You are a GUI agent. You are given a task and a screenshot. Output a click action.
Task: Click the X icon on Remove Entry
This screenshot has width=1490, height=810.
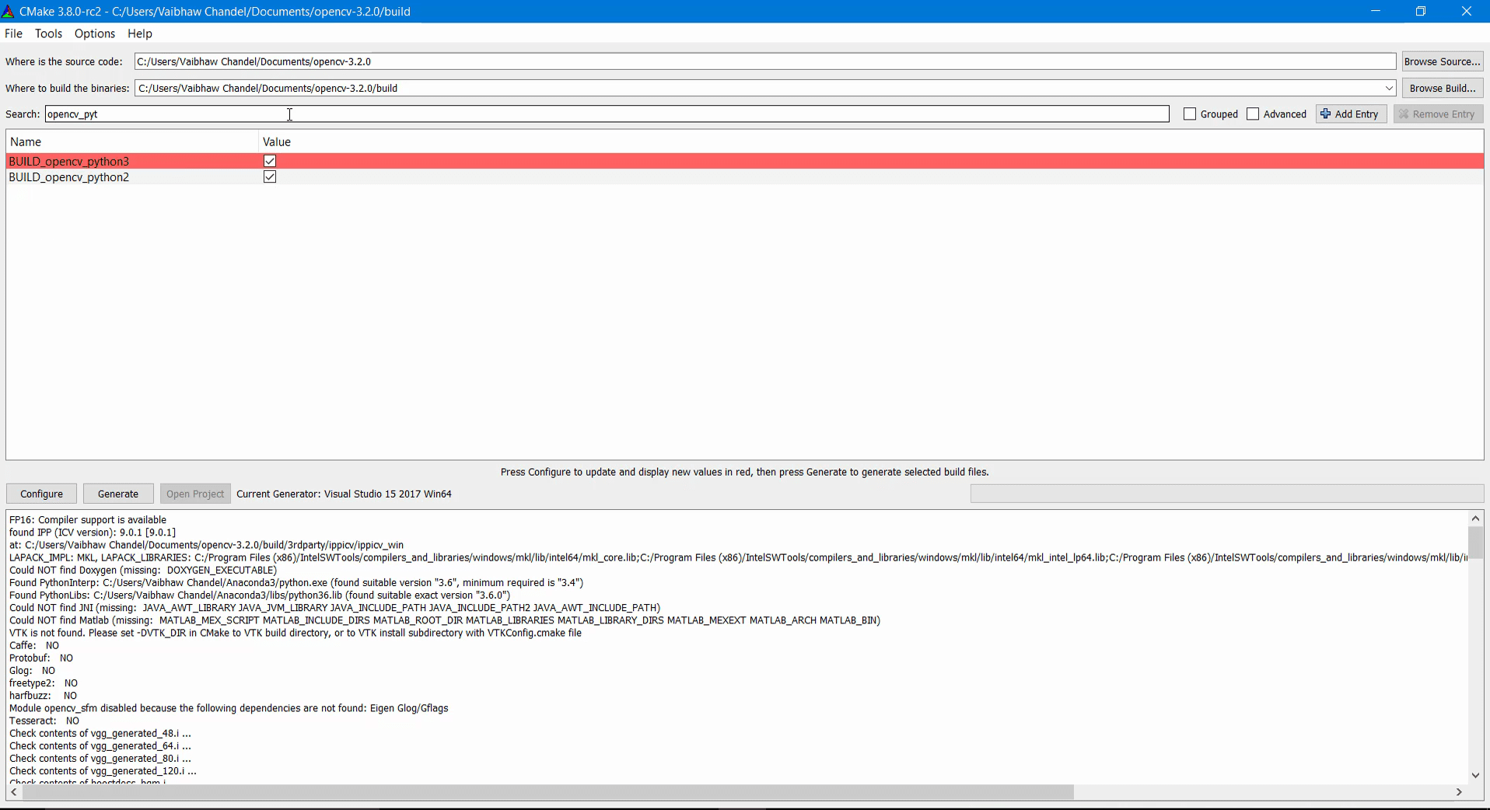1404,114
